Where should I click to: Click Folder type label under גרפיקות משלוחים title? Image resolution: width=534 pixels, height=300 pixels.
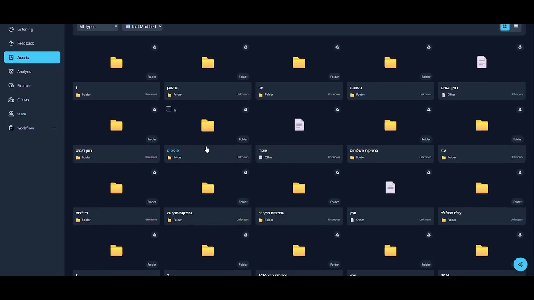click(360, 157)
